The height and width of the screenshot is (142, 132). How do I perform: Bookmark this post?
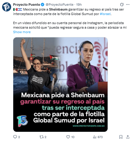point(121,137)
